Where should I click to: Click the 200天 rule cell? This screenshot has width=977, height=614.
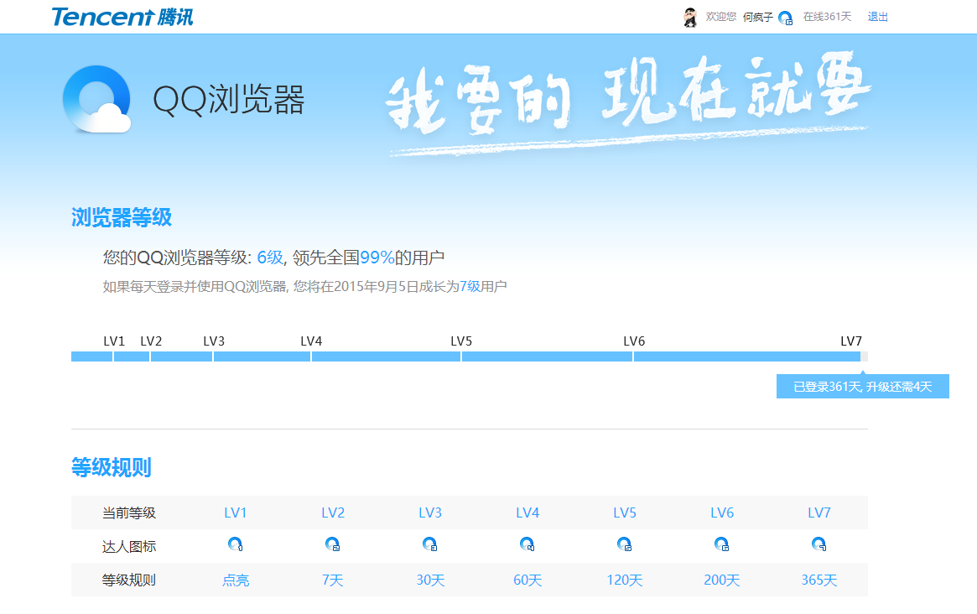(x=721, y=580)
